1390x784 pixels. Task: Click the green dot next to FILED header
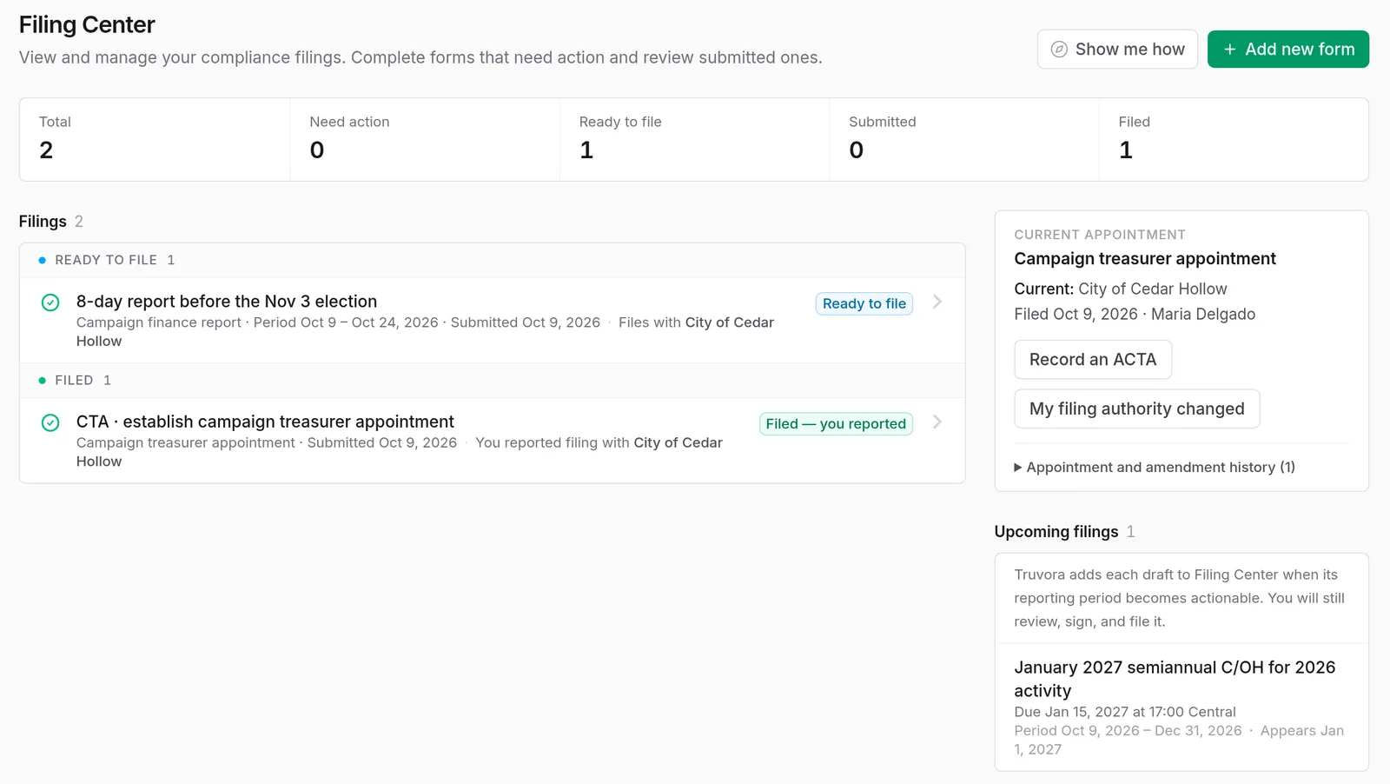pyautogui.click(x=42, y=381)
